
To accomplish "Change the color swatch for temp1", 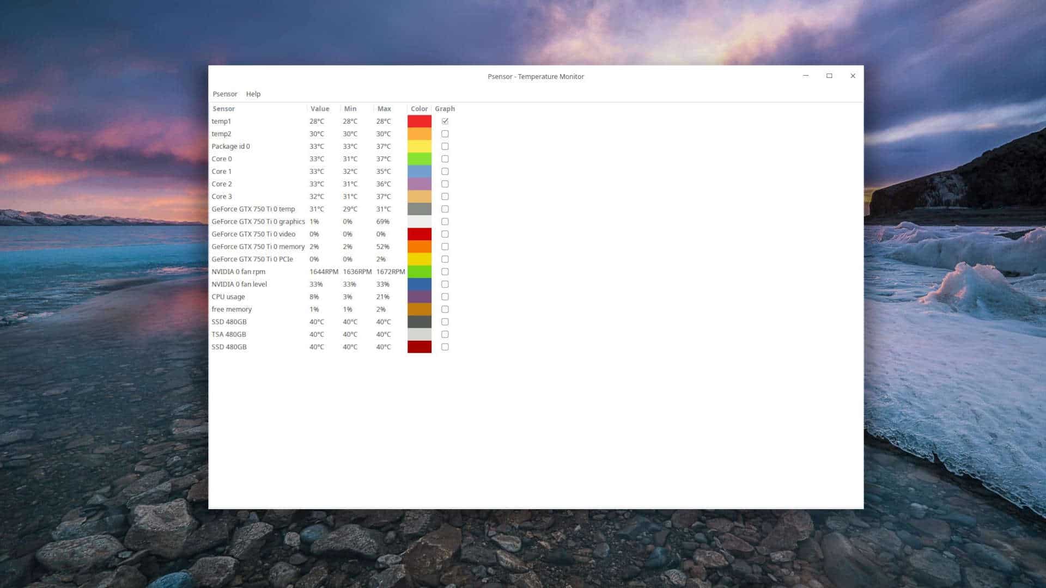I will click(x=419, y=121).
